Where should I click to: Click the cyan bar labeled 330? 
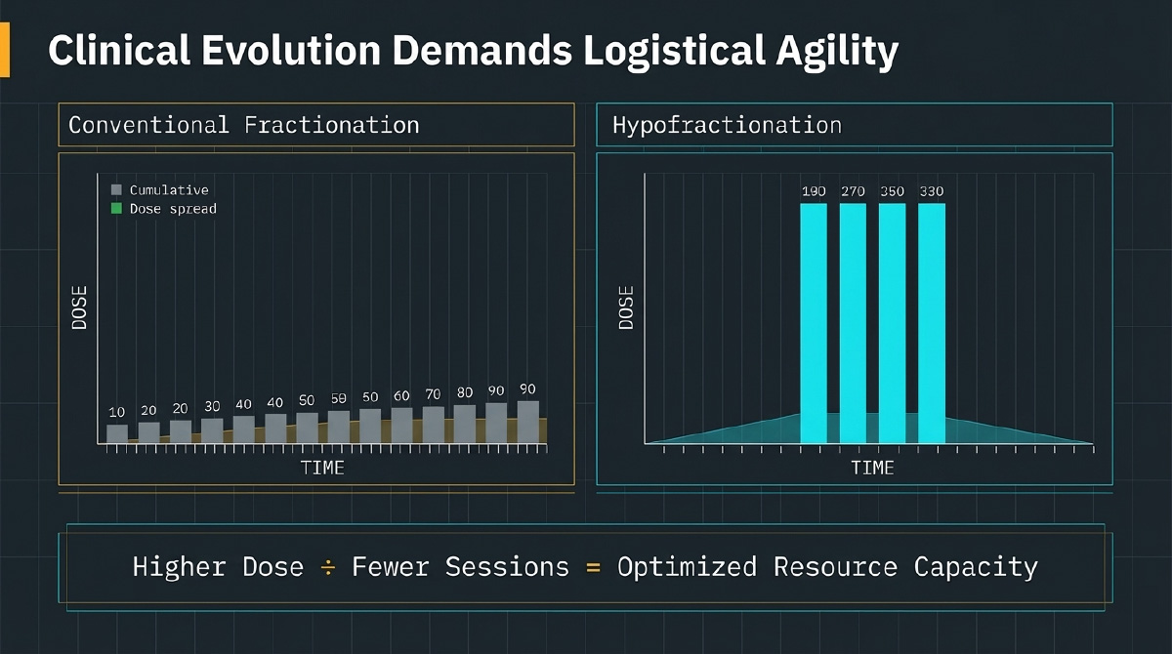[932, 322]
